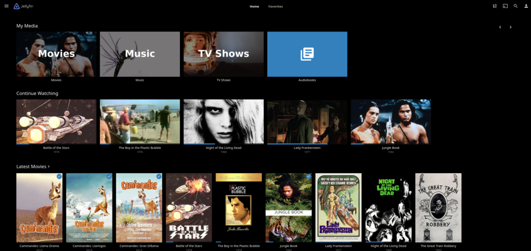The height and width of the screenshot is (251, 531).
Task: Open Jungle Book poster in Latest Movies
Action: (288, 208)
